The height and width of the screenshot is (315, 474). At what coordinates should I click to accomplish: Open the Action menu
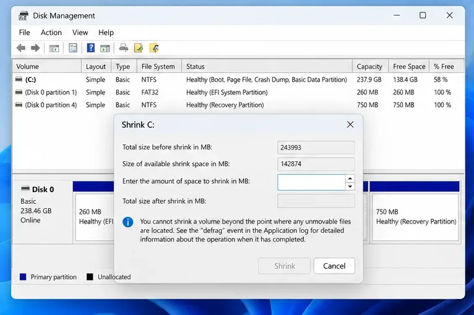pyautogui.click(x=51, y=33)
